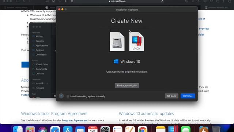The image size is (234, 132).
Task: Launch Siri from the Dock
Action: pos(43,129)
